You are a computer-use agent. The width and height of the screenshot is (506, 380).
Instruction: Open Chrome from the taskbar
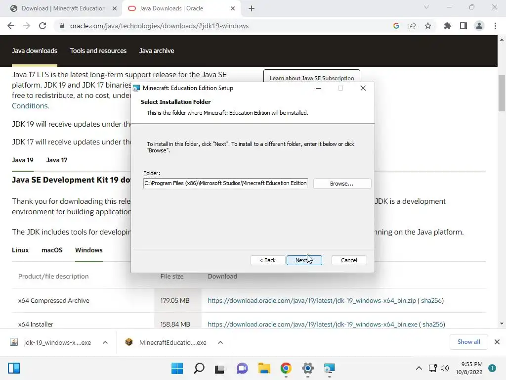(286, 368)
